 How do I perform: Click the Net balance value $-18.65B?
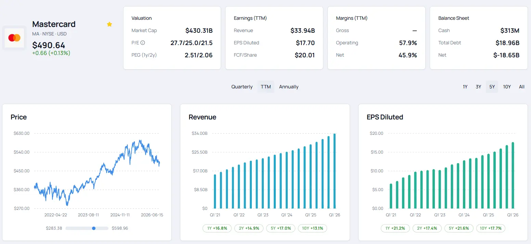point(506,55)
